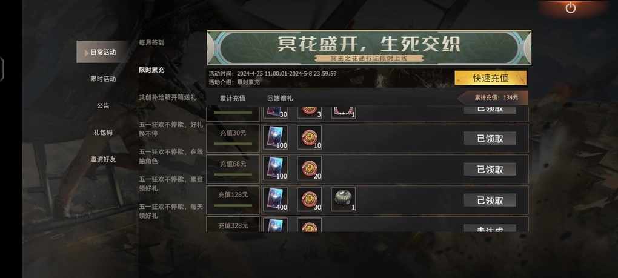
Task: Click the 冥花盛开 event banner
Action: (x=369, y=48)
